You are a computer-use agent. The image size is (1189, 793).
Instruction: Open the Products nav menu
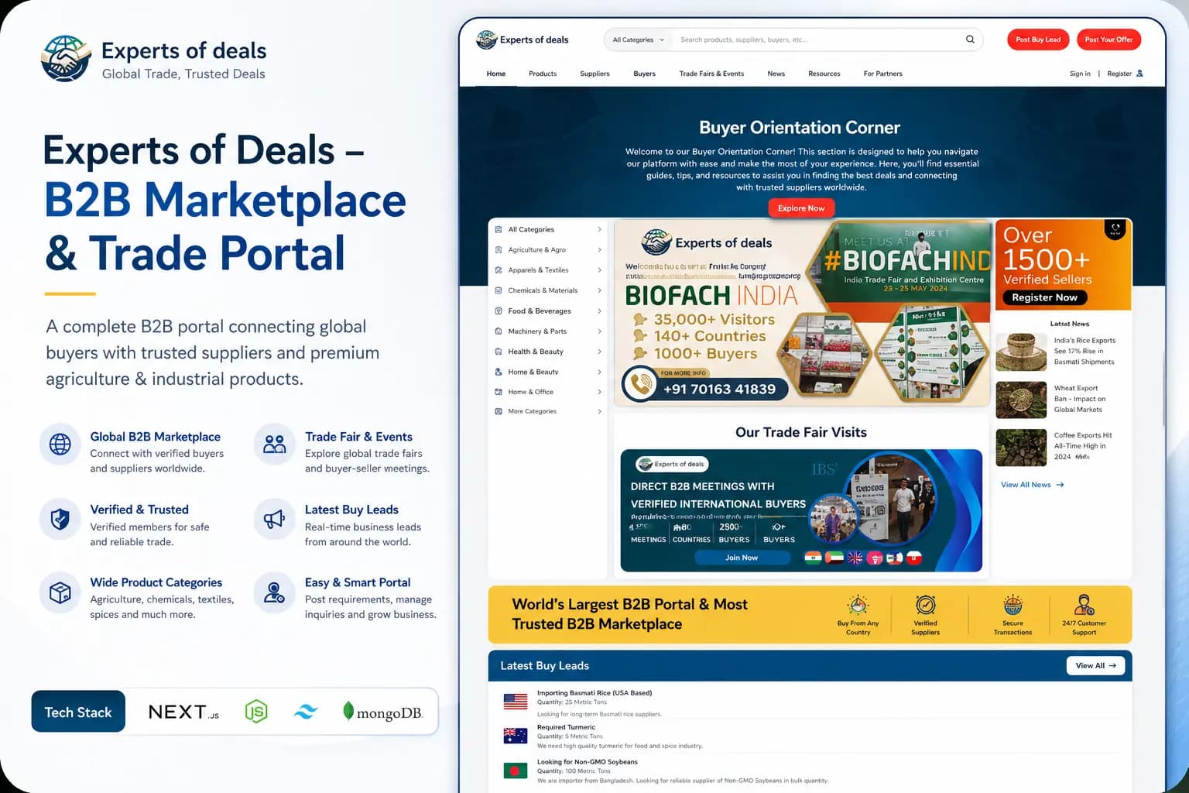[543, 74]
